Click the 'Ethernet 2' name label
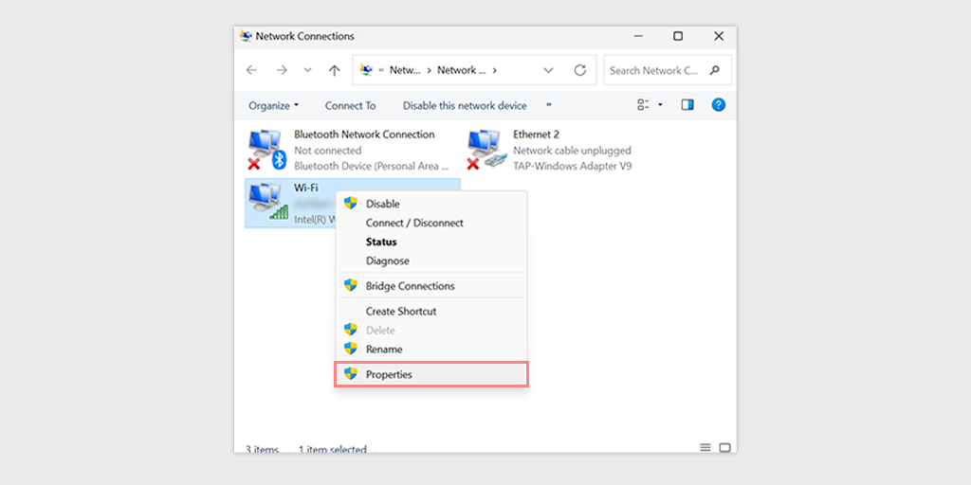 point(537,135)
